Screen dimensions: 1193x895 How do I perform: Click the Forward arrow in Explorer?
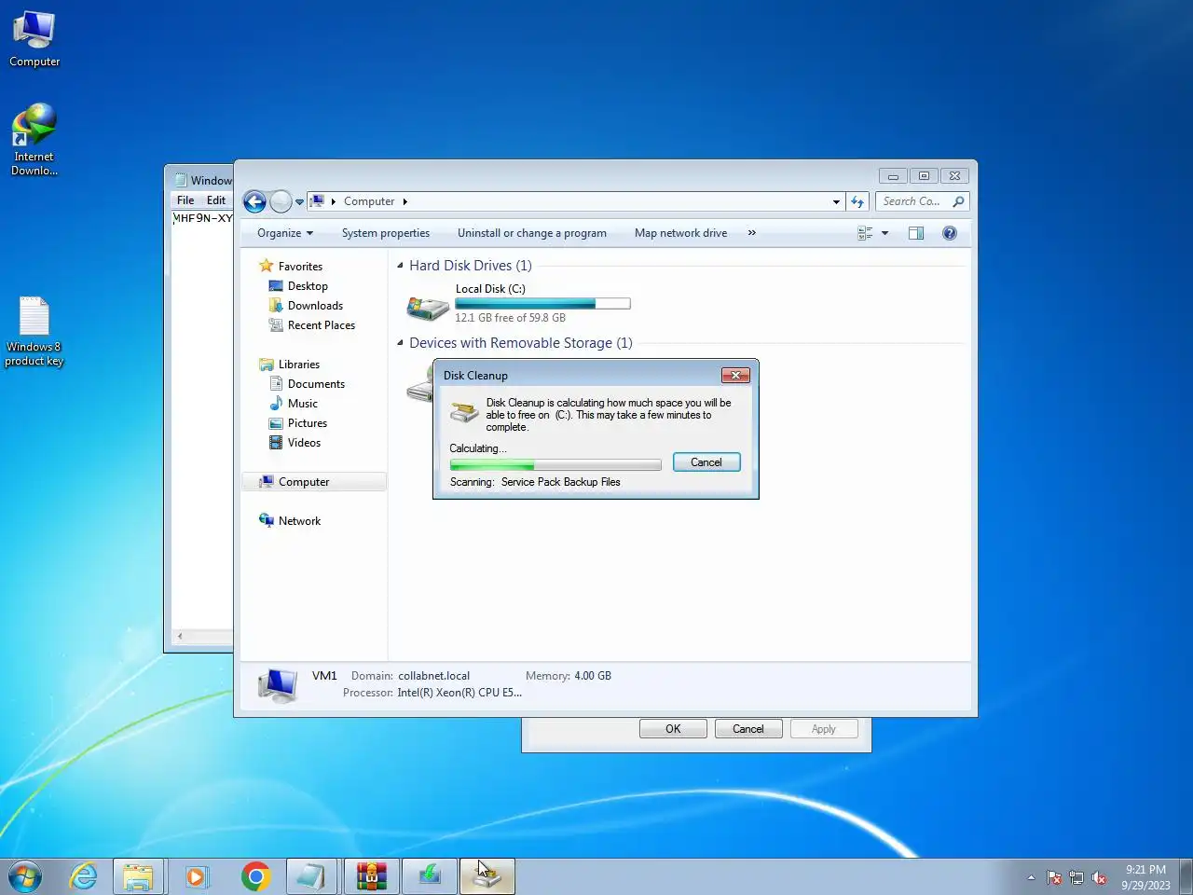[281, 201]
